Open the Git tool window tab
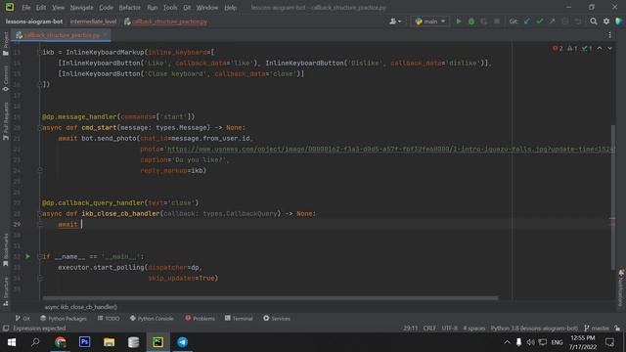 22,319
